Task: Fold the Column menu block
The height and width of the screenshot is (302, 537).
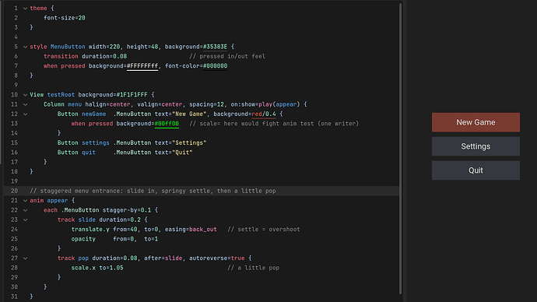Action: tap(26, 104)
